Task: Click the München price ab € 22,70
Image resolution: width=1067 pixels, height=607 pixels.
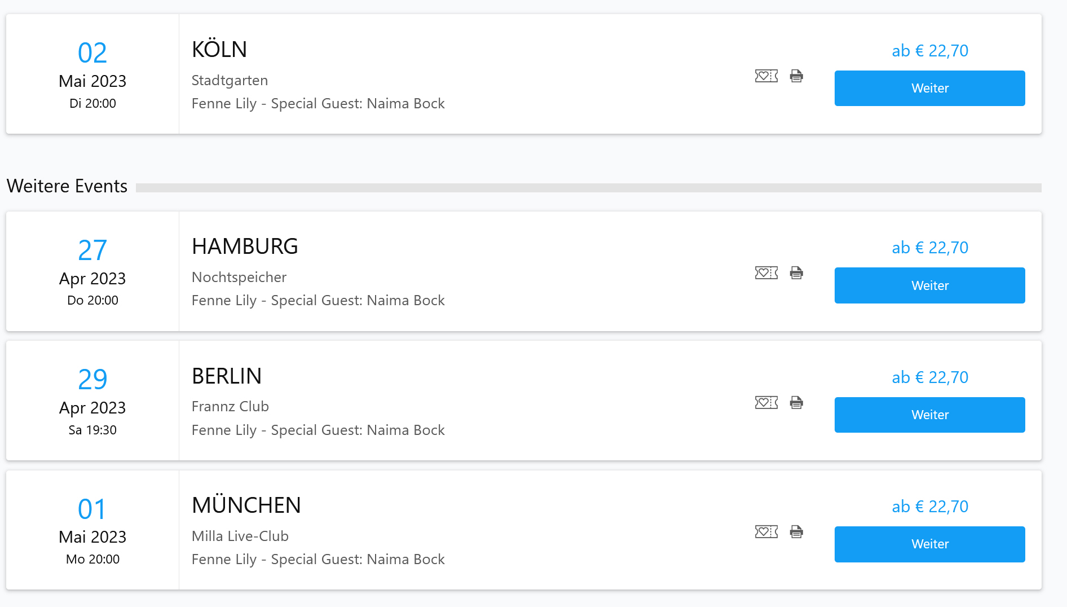Action: [929, 507]
